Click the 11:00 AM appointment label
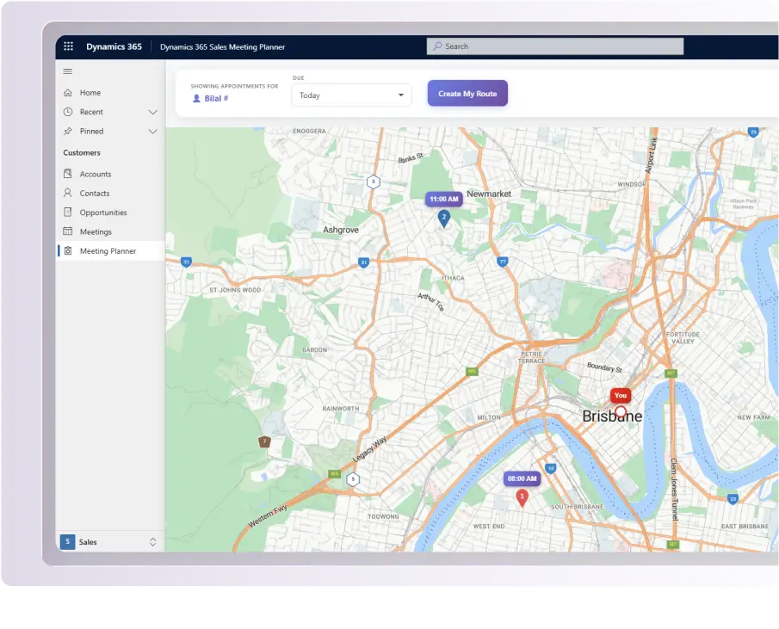Viewport: 779px width, 629px height. [443, 199]
